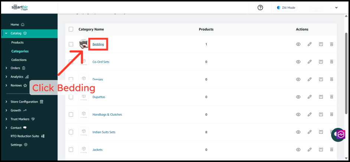
Task: Click pencil icon for Indian Suits Sets
Action: (310, 132)
